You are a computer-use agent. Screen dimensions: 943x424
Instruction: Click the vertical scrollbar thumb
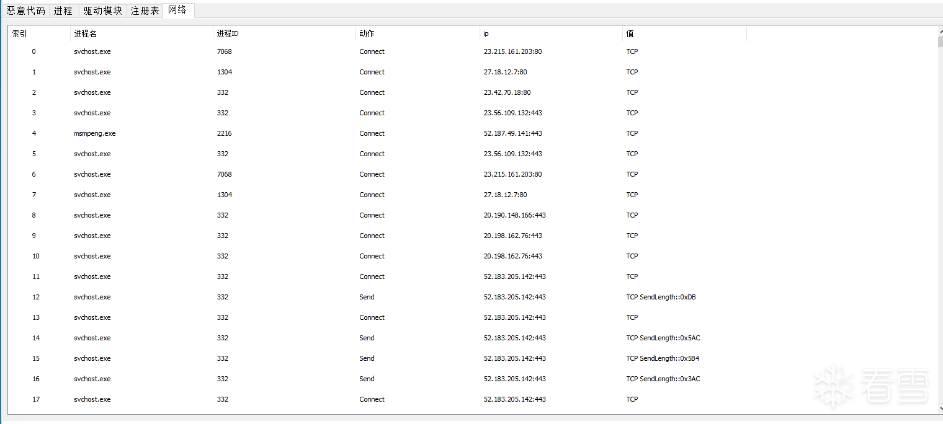pyautogui.click(x=940, y=42)
